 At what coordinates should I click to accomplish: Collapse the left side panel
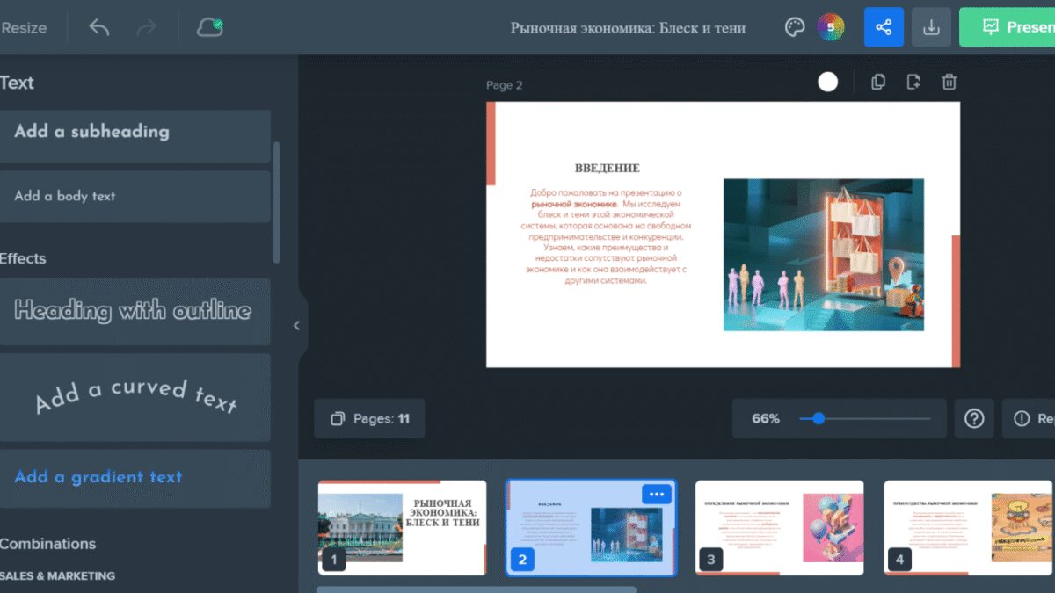tap(296, 326)
